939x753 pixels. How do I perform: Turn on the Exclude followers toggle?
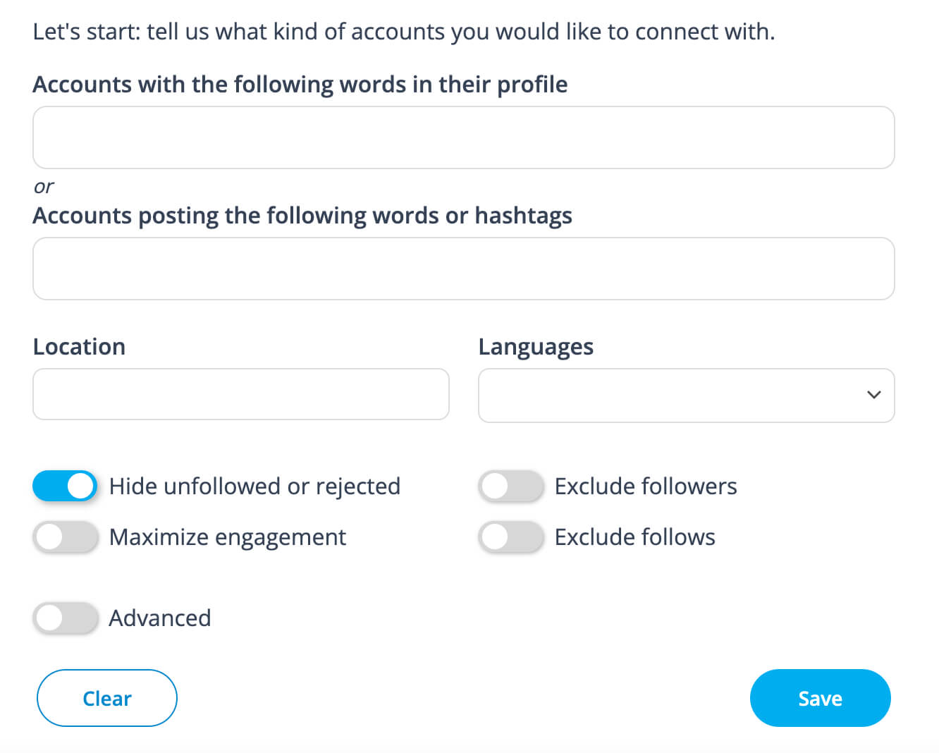pos(510,486)
